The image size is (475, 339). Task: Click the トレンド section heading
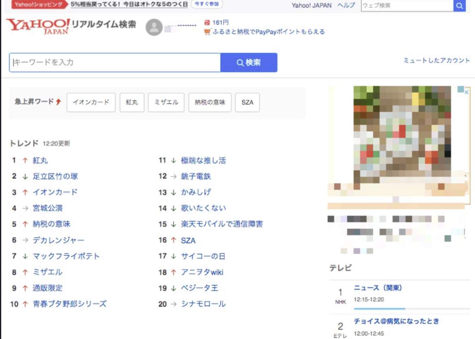24,143
